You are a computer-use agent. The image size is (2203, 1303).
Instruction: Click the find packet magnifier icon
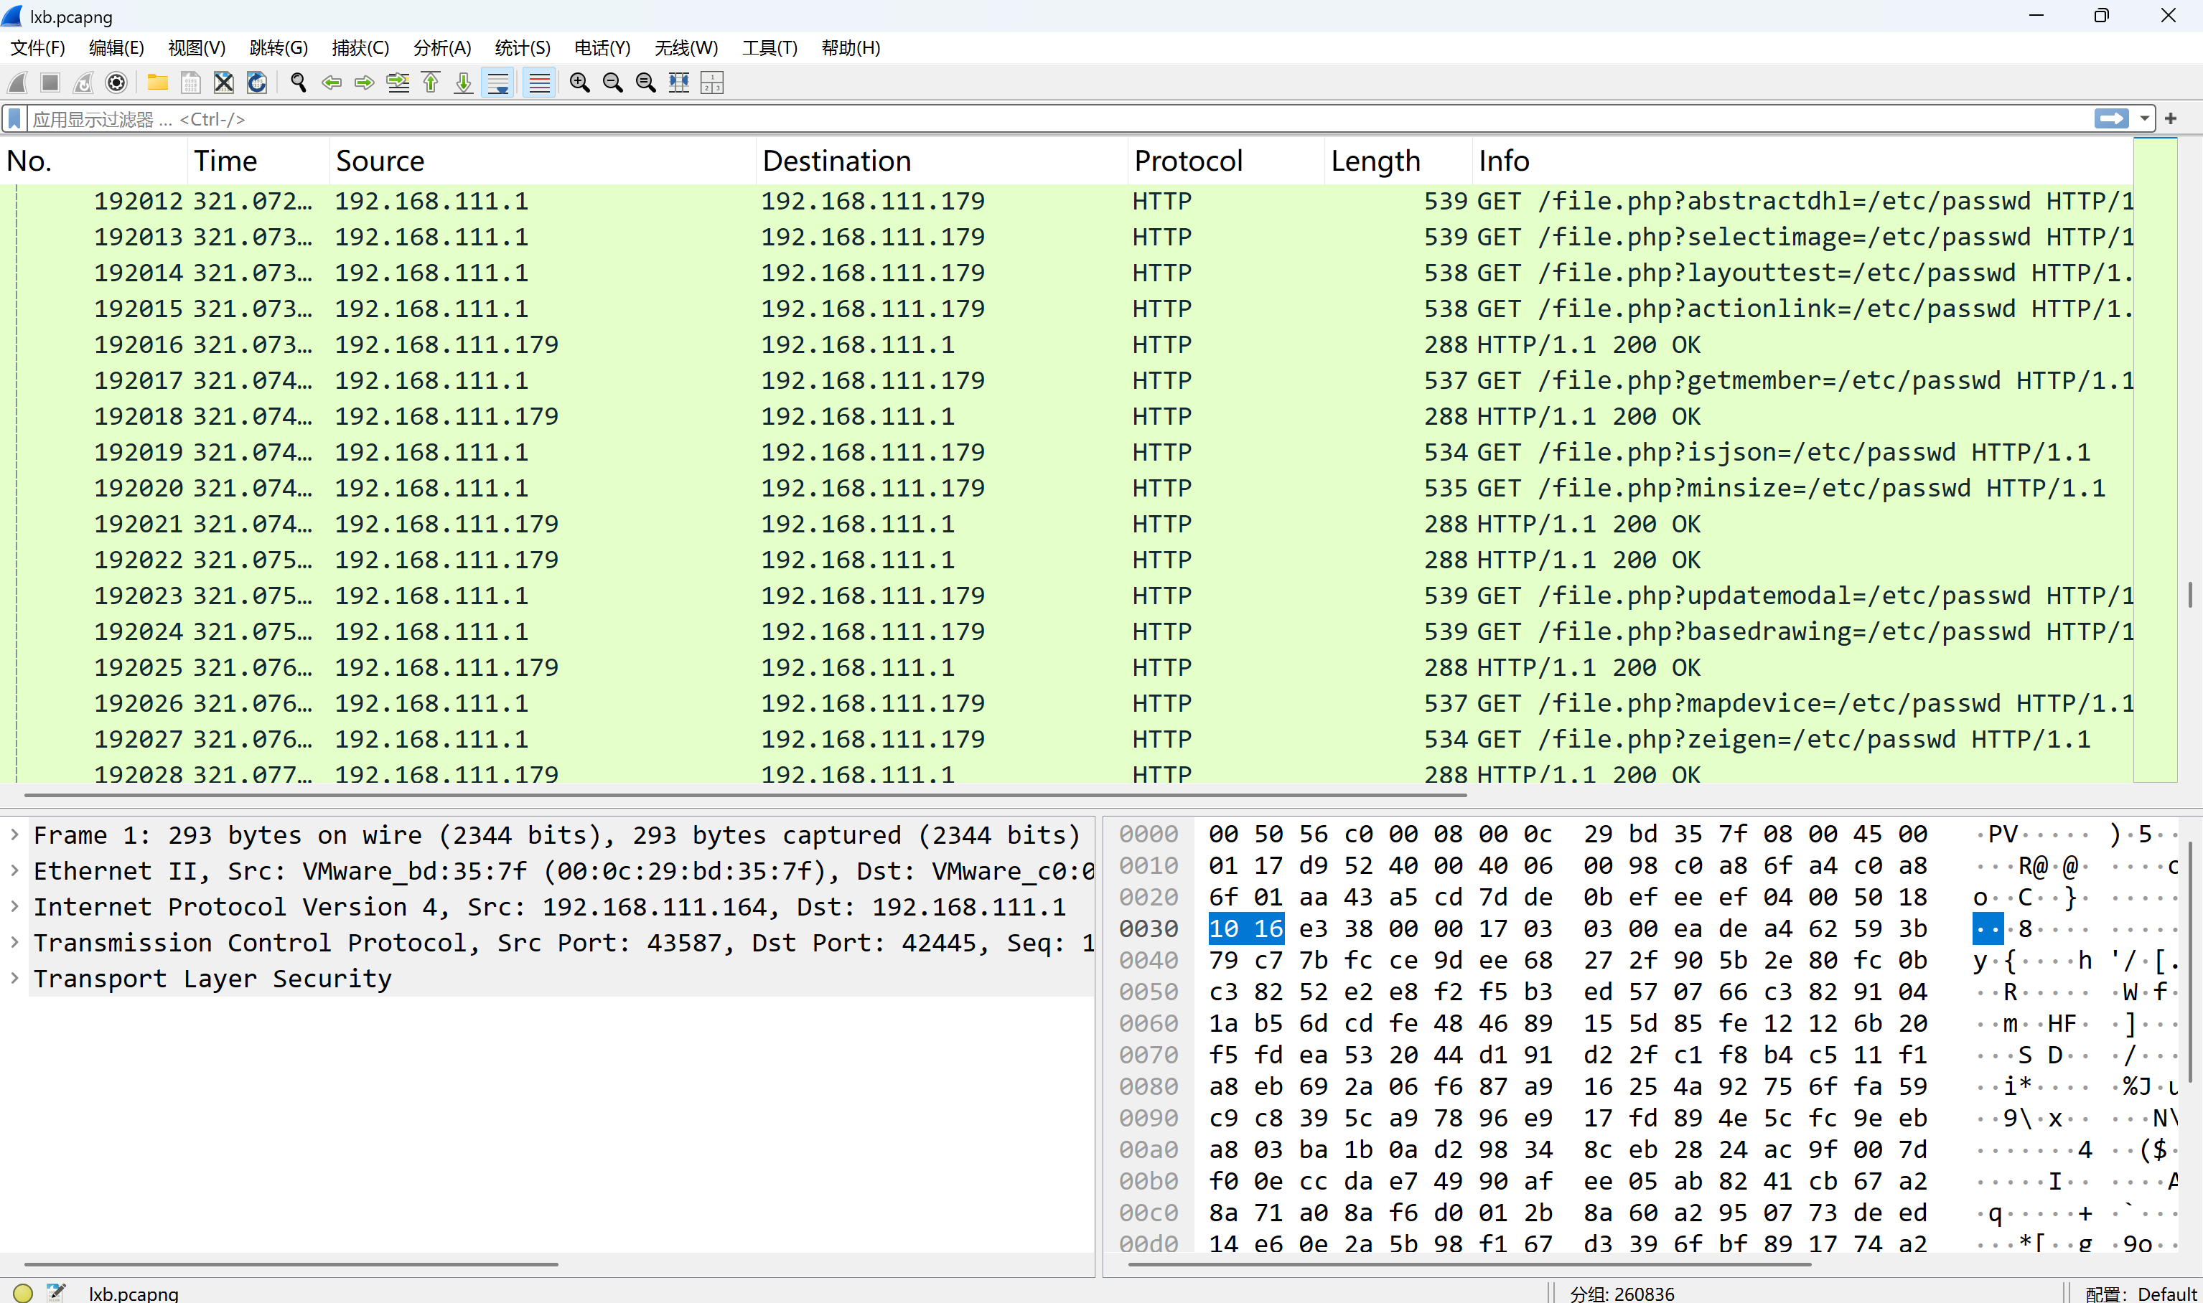pos(299,83)
